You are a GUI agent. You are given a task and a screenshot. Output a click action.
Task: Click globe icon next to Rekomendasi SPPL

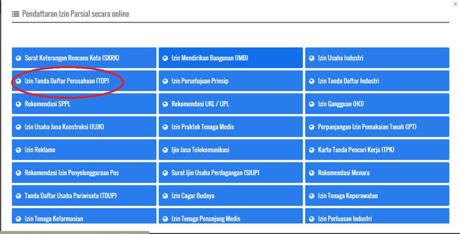[x=19, y=104]
